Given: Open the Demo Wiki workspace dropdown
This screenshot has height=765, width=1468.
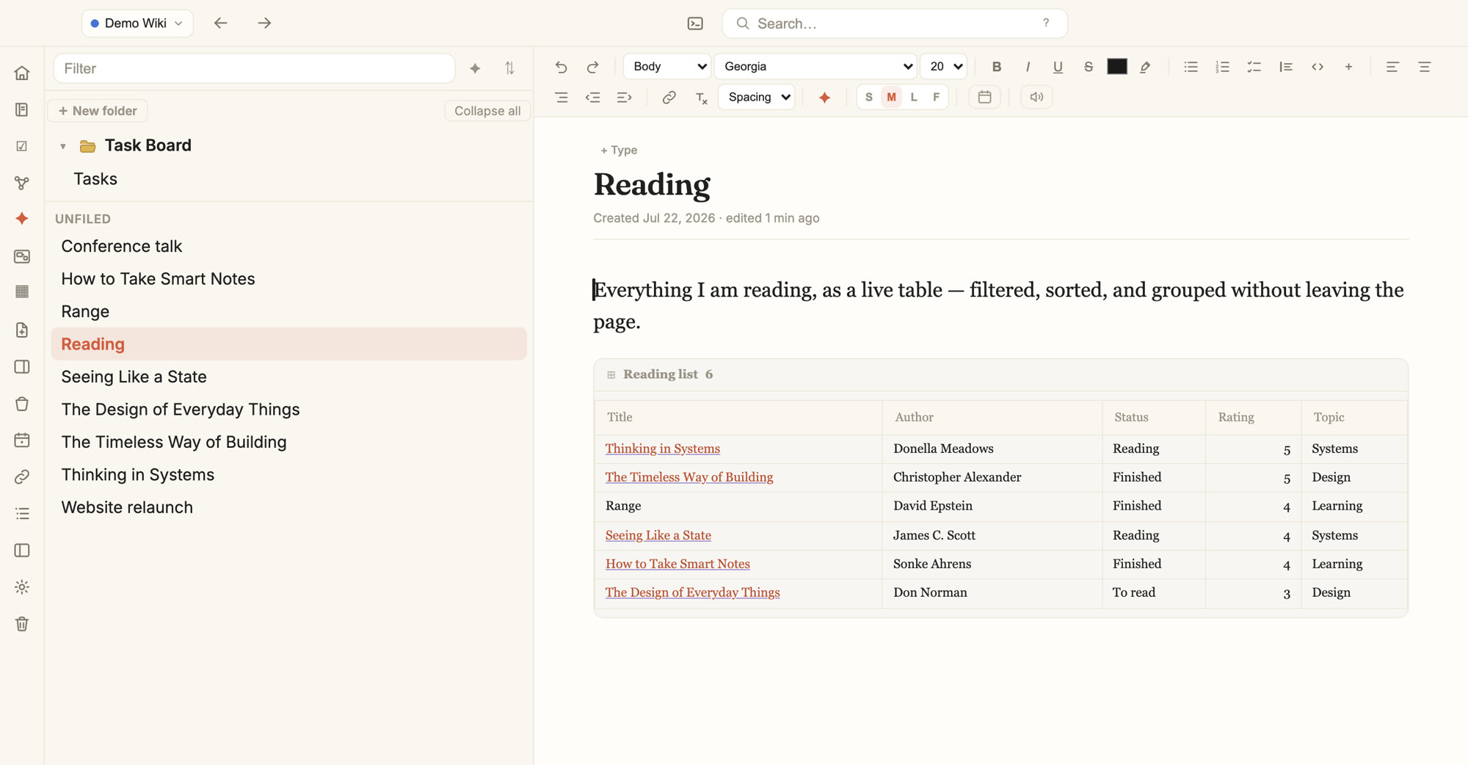Looking at the screenshot, I should click(137, 23).
